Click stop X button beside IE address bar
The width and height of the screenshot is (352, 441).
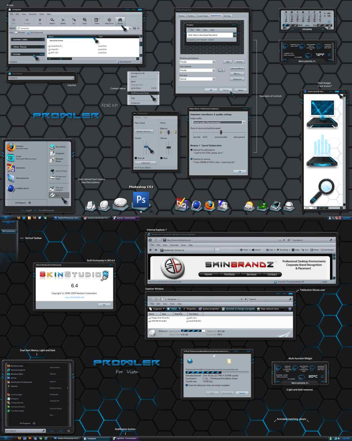click(288, 240)
